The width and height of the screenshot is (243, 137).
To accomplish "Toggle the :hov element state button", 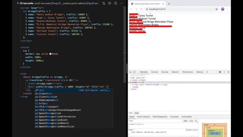I will point(185,121).
